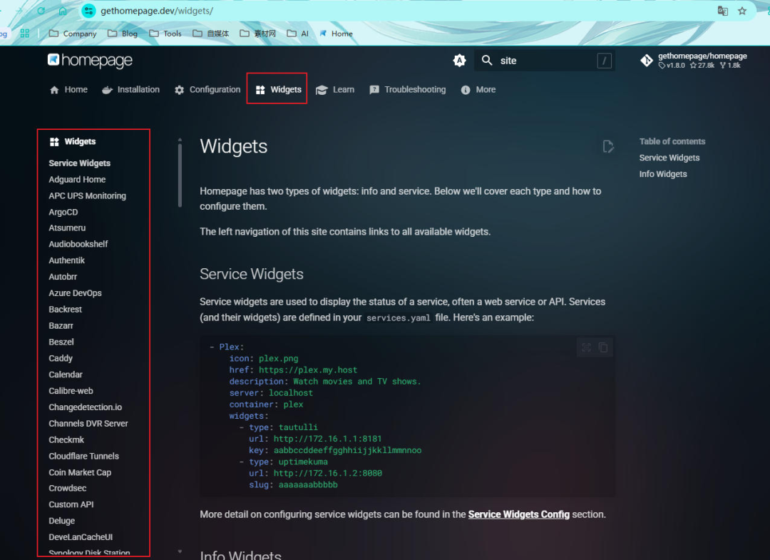Open the 自媒体 bookmarks folder
Screen dimensions: 770x560
coord(210,34)
